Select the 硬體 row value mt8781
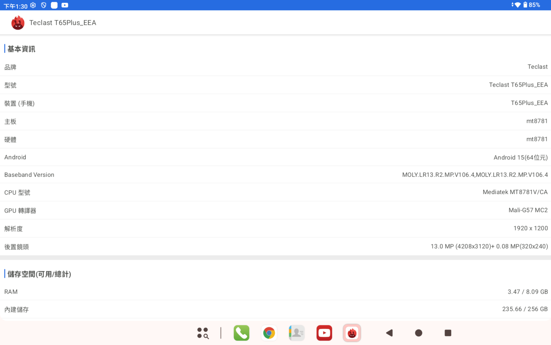The height and width of the screenshot is (345, 551). 537,139
